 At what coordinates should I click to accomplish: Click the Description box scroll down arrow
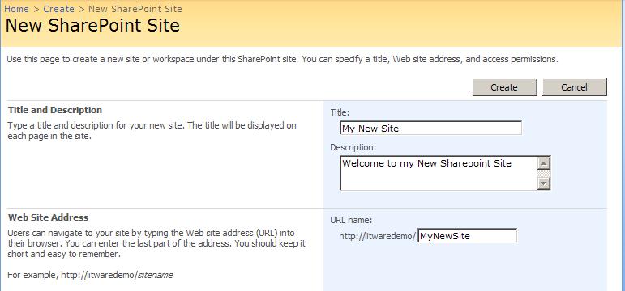tap(544, 183)
